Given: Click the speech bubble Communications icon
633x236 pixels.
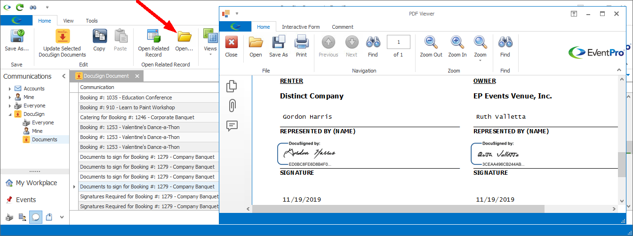Looking at the screenshot, I should (x=35, y=217).
